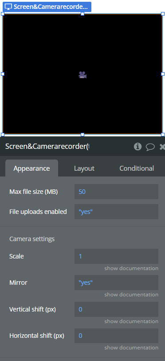Toggle File uploads enabled value
This screenshot has width=165, height=361.
[116, 212]
